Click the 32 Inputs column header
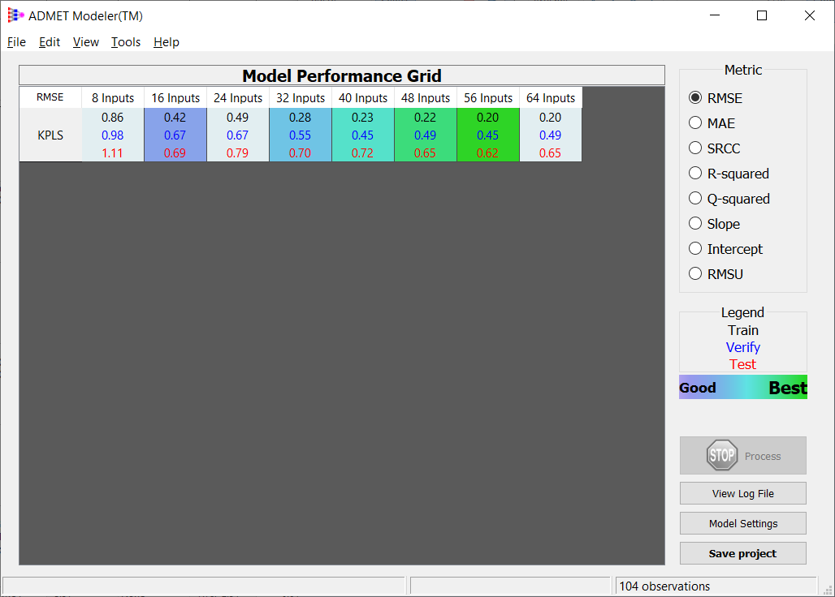Screen dimensions: 835x597 pyautogui.click(x=301, y=98)
